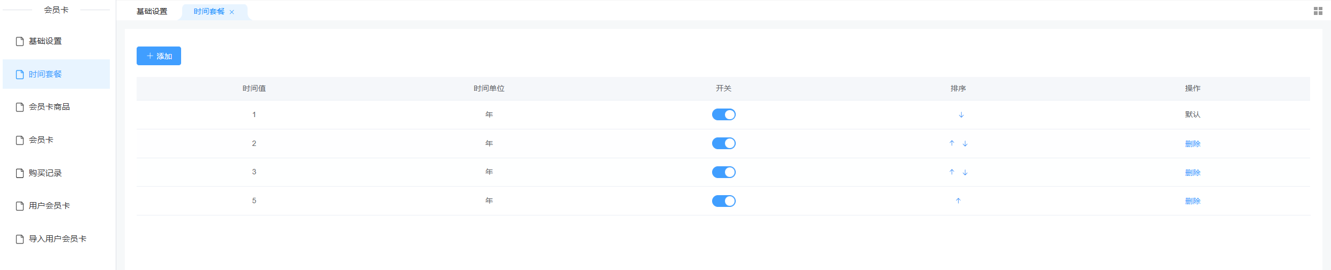Disable the switch for the 2 年 package

click(x=723, y=143)
